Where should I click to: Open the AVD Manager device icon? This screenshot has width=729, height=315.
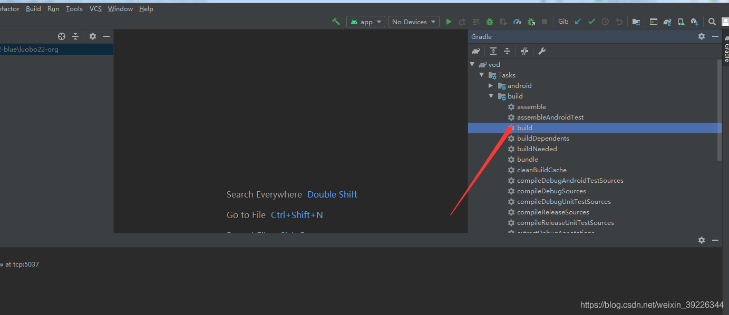(x=681, y=22)
